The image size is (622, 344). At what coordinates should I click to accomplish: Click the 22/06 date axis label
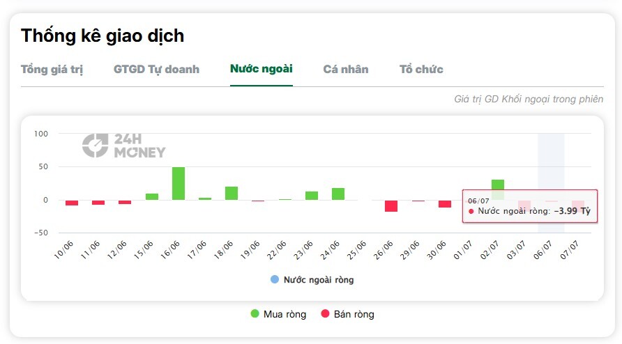click(x=277, y=250)
